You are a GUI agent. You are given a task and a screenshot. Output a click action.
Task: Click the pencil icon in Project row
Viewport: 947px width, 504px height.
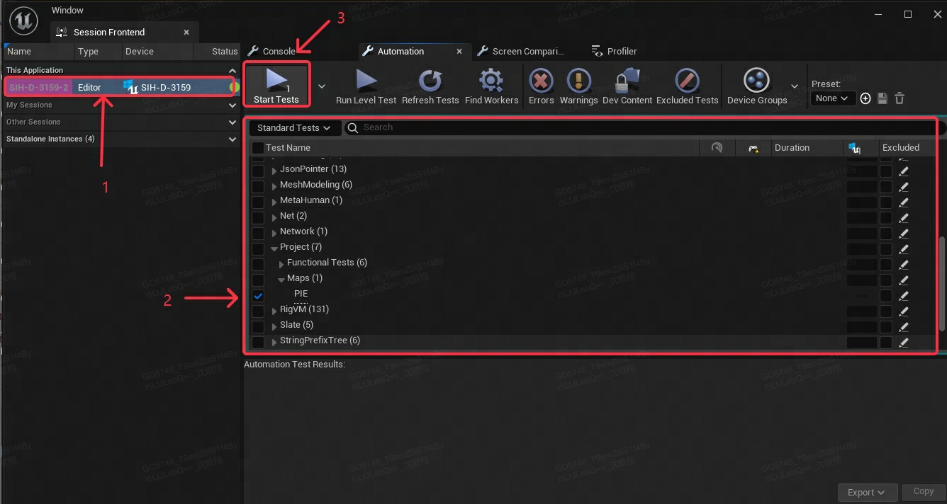click(x=904, y=248)
